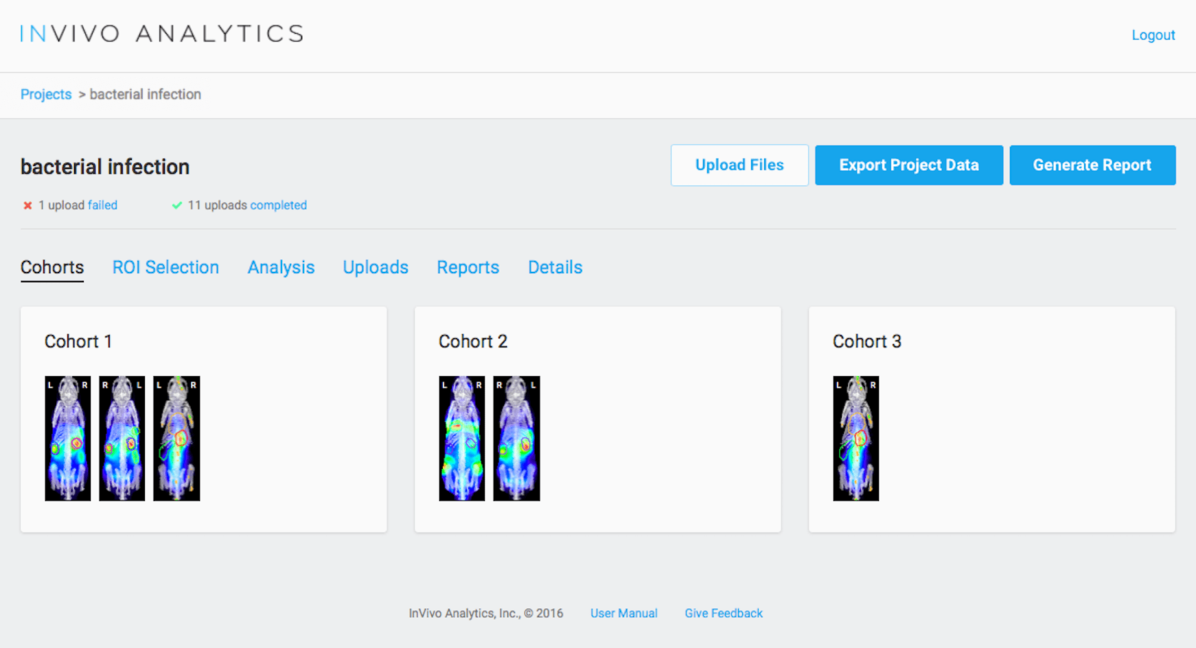
Task: Click the InVivo Analytics logo
Action: [162, 34]
